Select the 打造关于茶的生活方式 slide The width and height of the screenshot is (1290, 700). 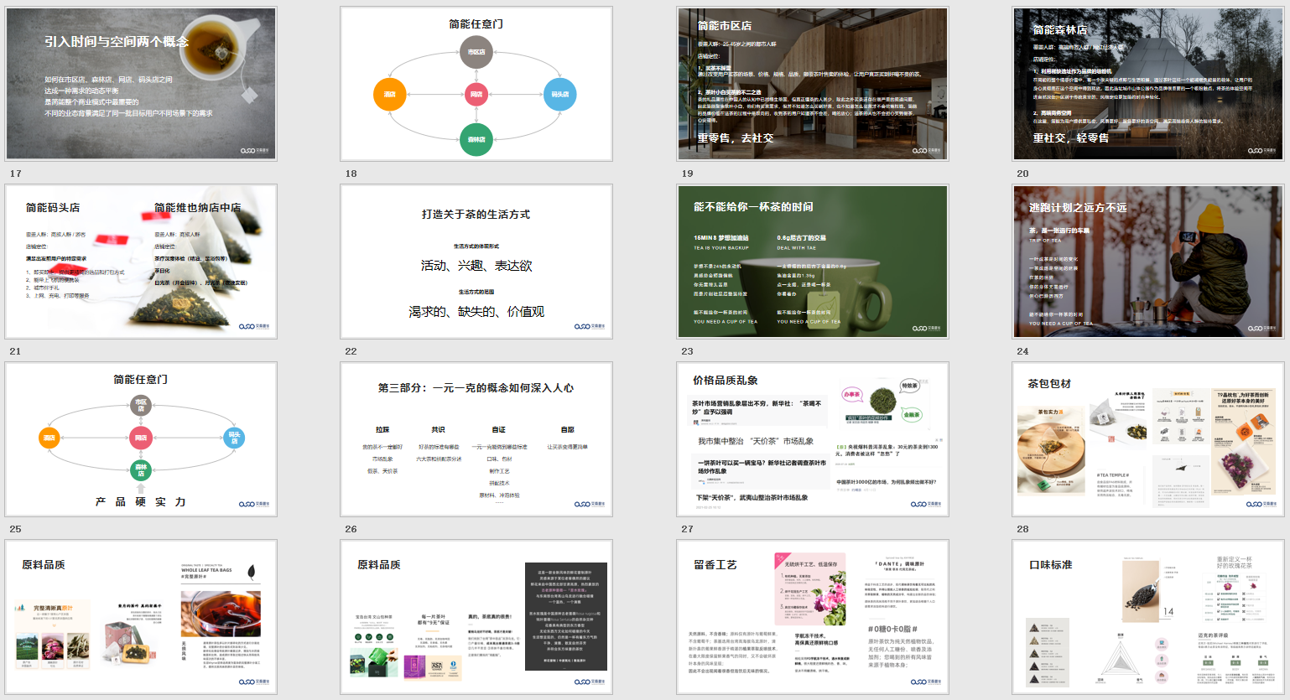[476, 262]
